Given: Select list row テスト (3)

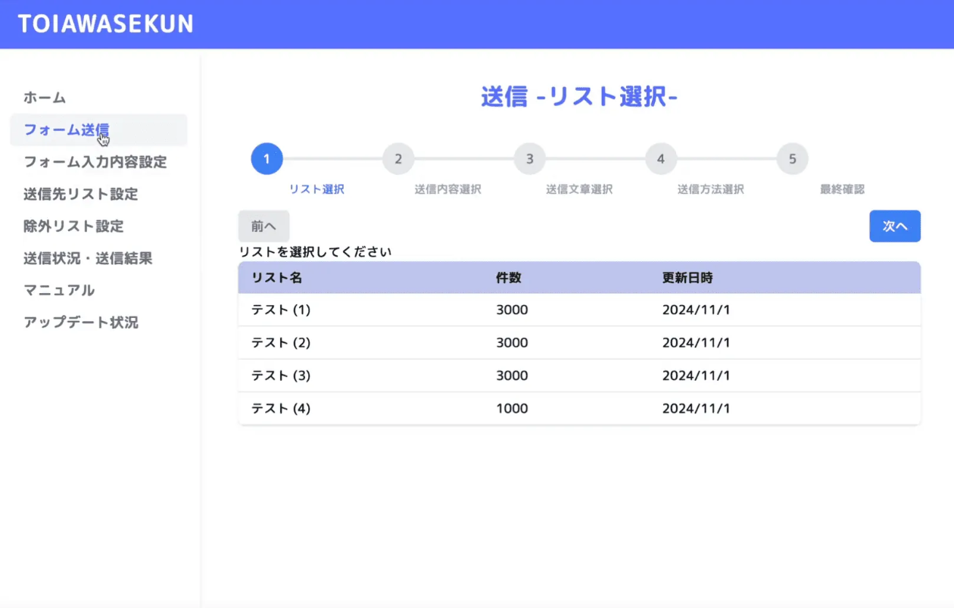Looking at the screenshot, I should pyautogui.click(x=579, y=376).
